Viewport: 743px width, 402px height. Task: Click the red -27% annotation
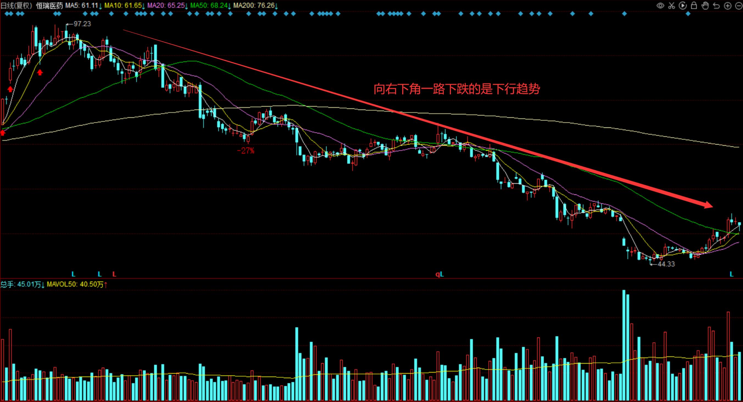(246, 150)
